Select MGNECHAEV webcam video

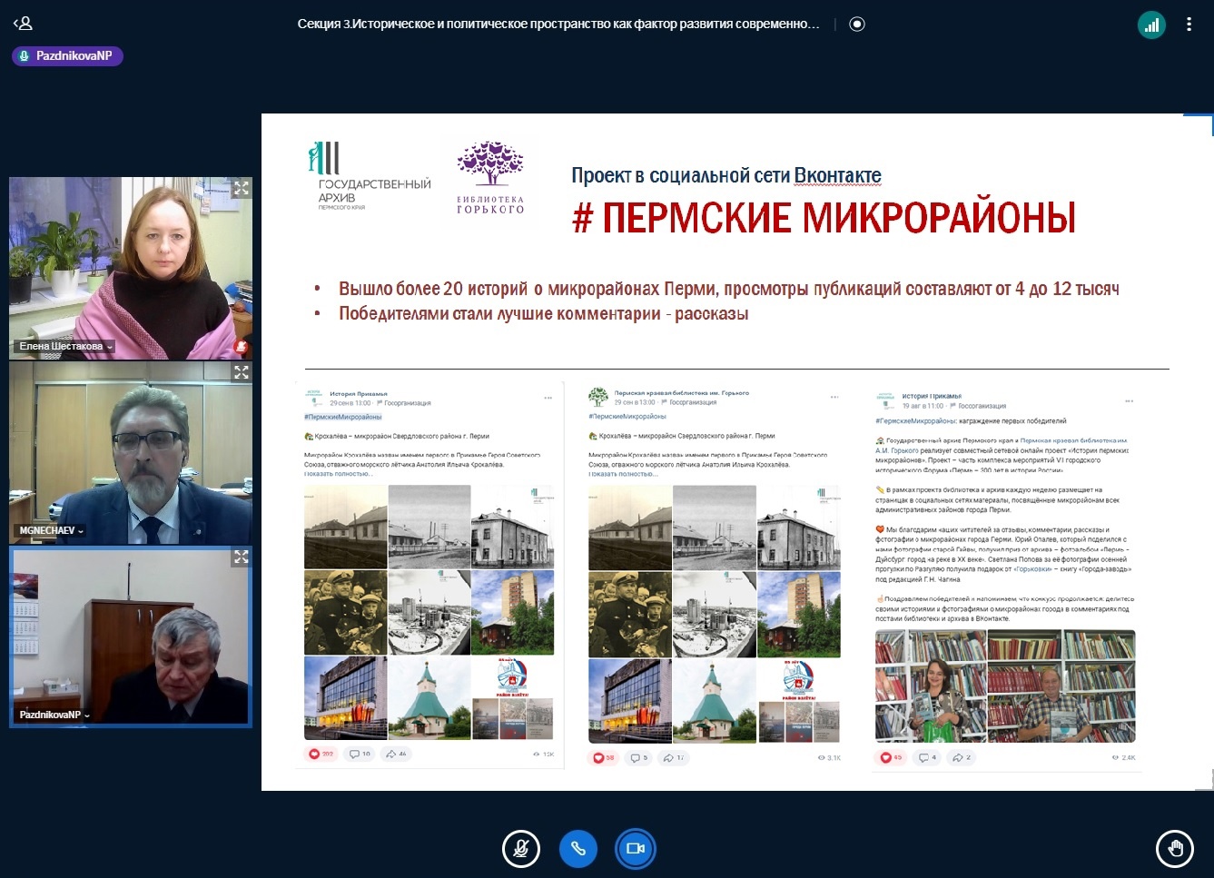tap(131, 453)
